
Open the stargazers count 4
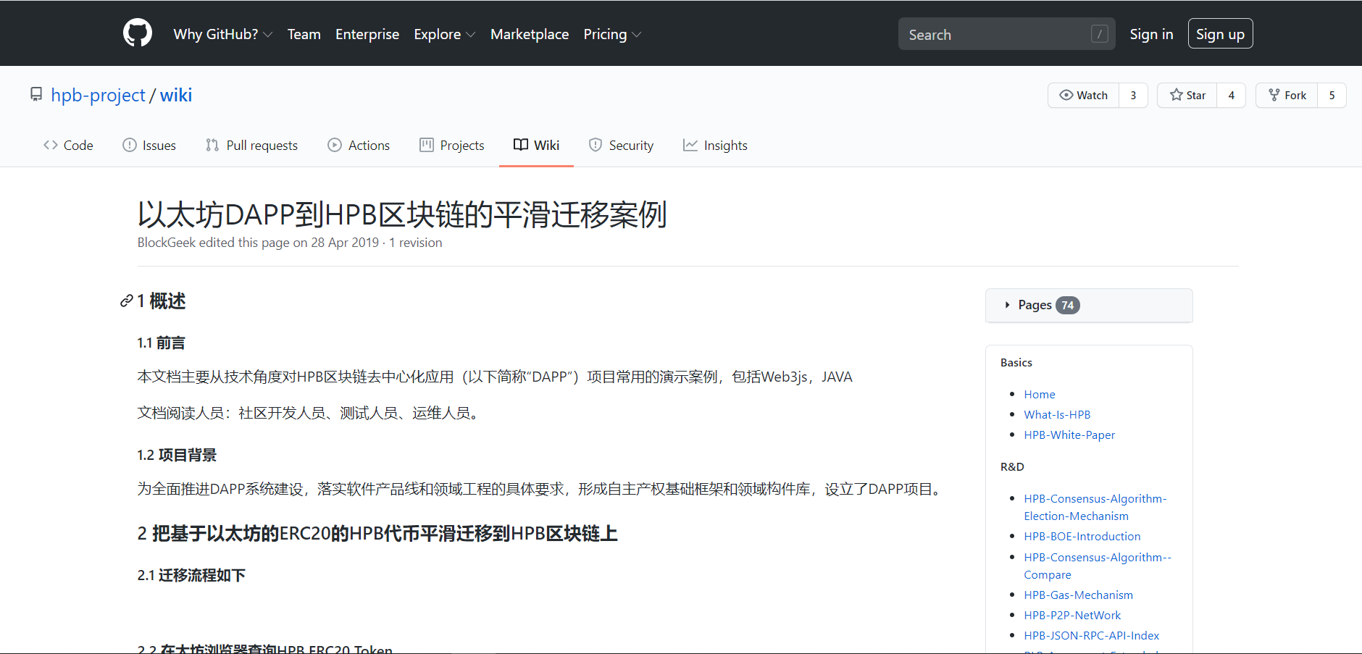click(x=1231, y=96)
